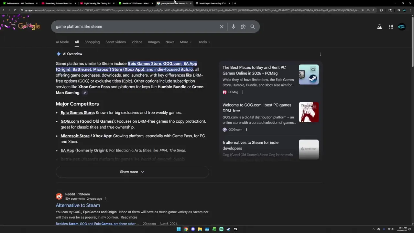414x233 pixels.
Task: Bookmark this page with the star icon
Action: (373, 10)
